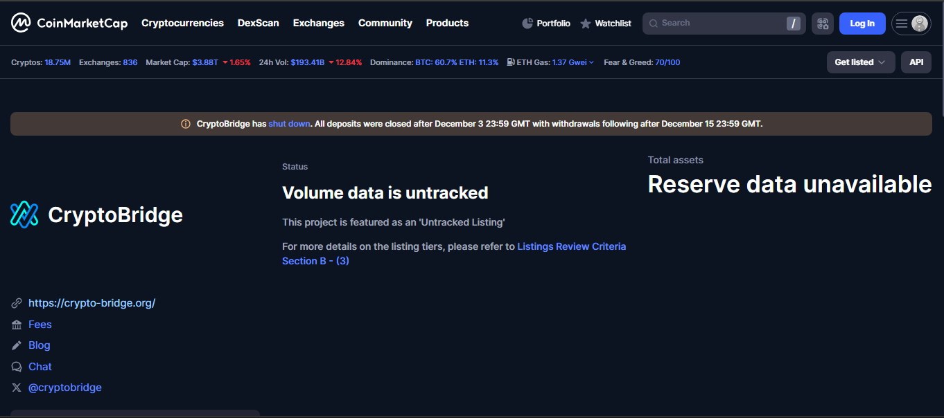Click the X logo beside @cryptobridge
The width and height of the screenshot is (944, 418).
coord(17,388)
